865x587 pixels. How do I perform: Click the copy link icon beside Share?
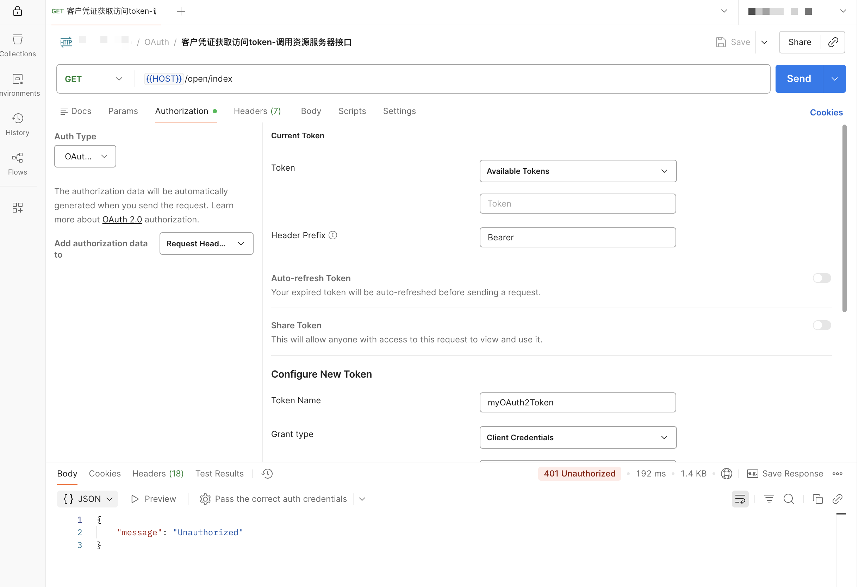[833, 42]
